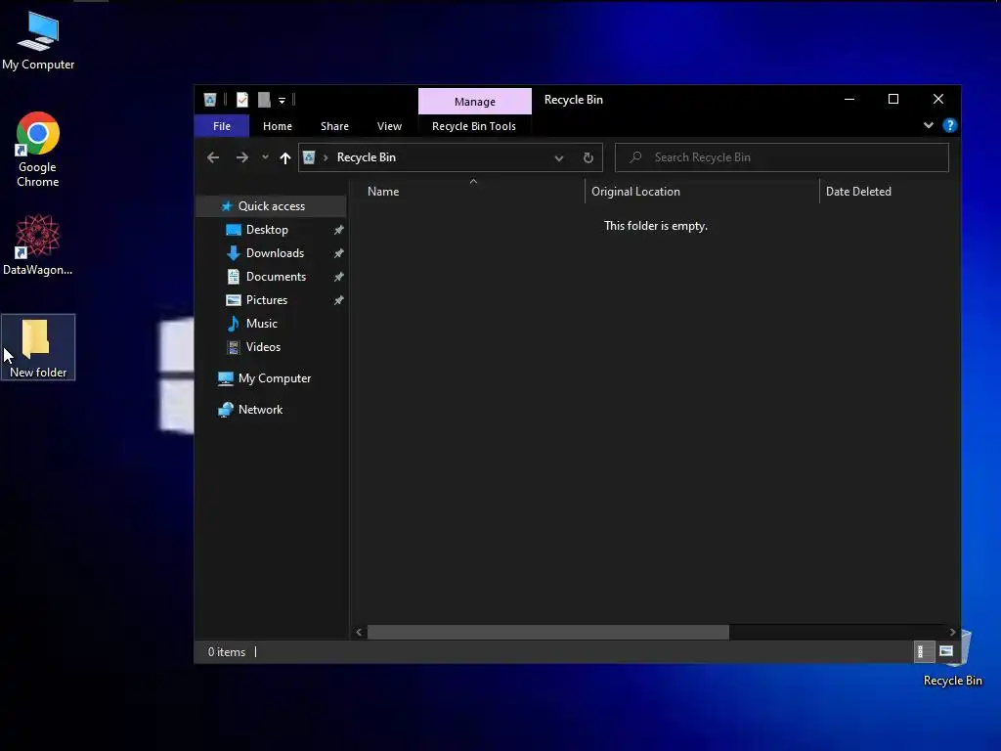Image resolution: width=1001 pixels, height=751 pixels.
Task: Click pin icon next to Documents
Action: tap(339, 277)
